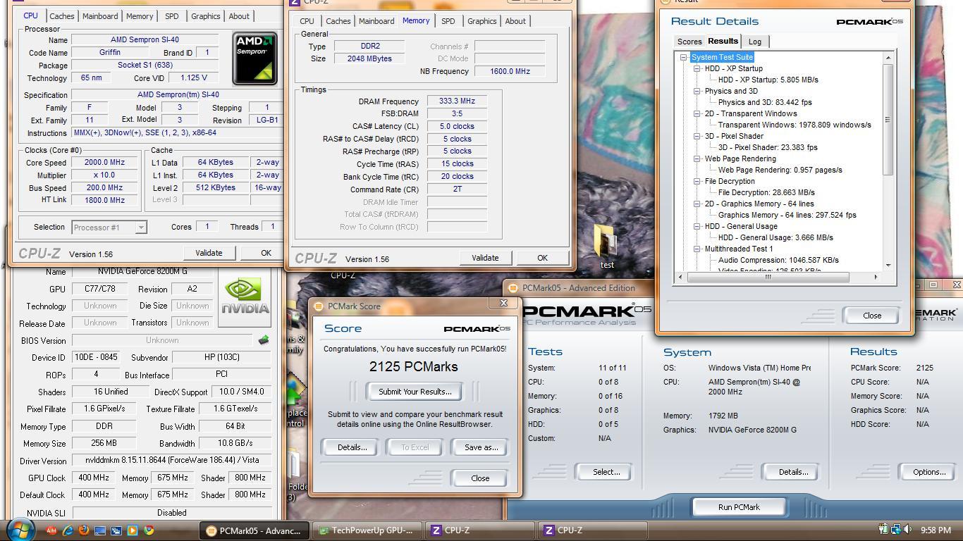This screenshot has height=541, width=963.
Task: Collapse the 2D - Transparent Windows node
Action: (x=697, y=113)
